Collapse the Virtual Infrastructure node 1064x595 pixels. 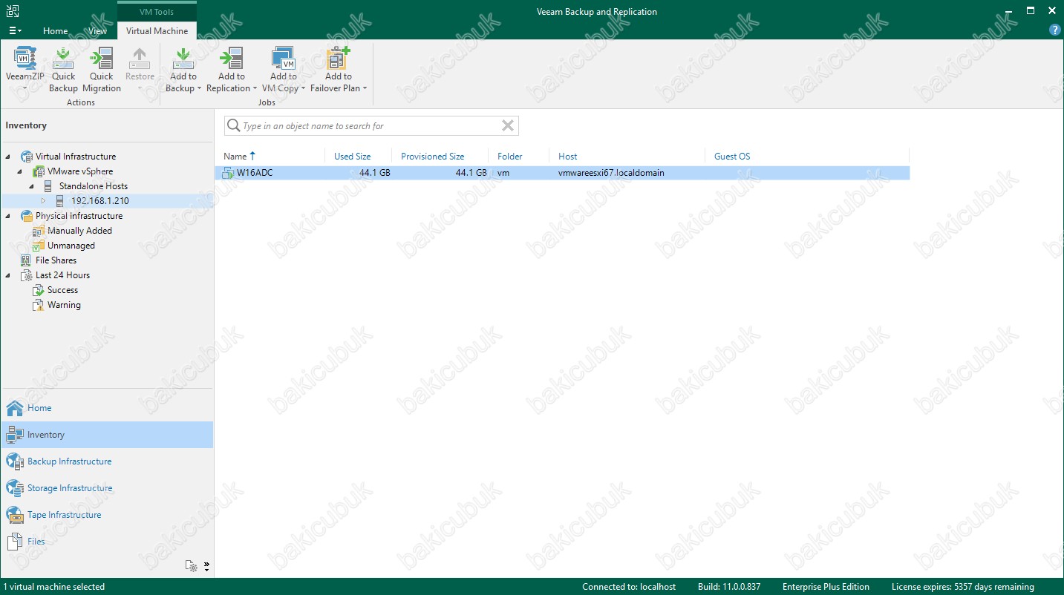pos(7,157)
